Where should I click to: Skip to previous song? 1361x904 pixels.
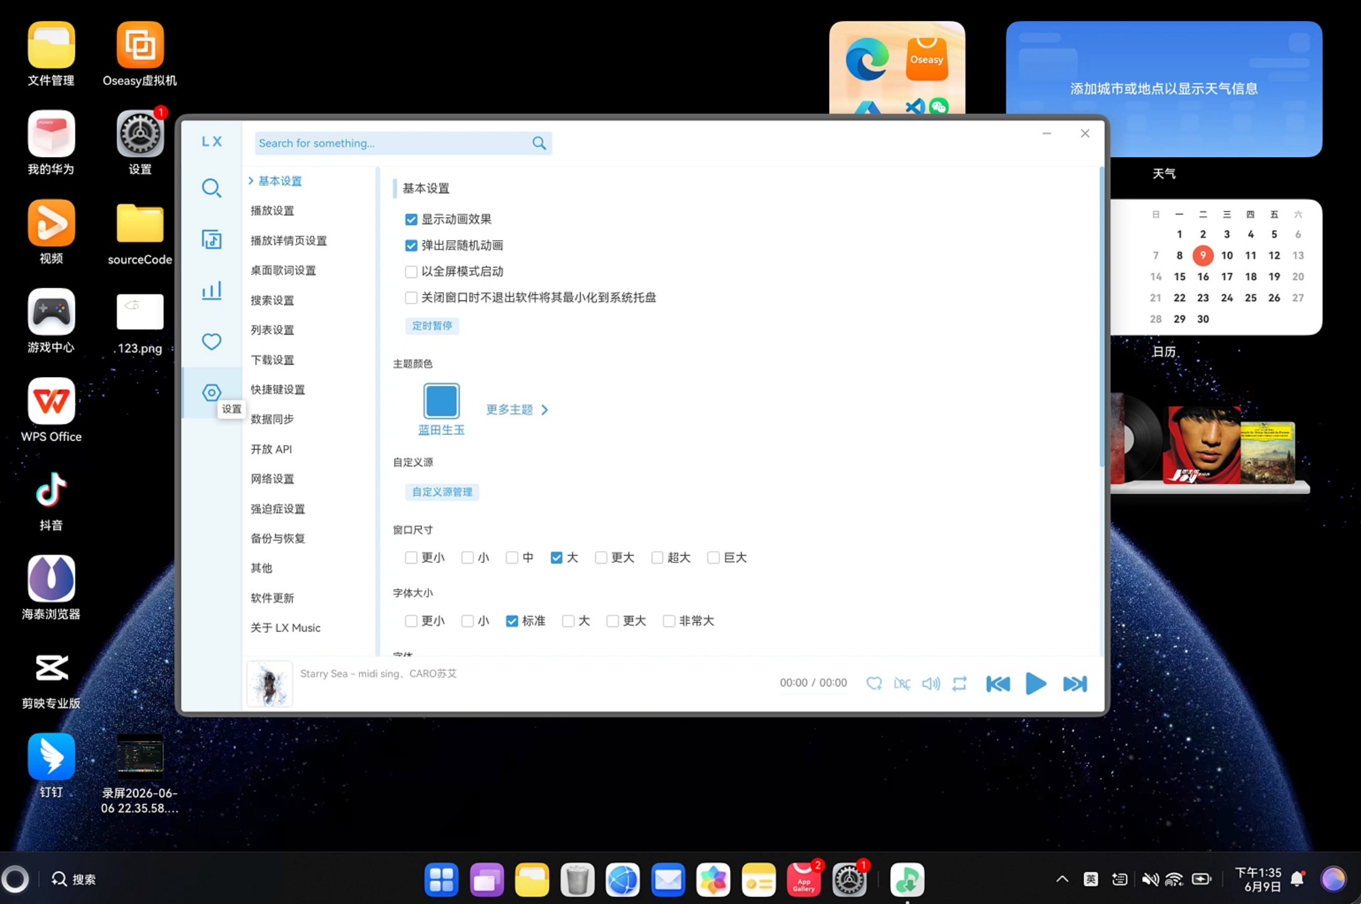point(998,684)
